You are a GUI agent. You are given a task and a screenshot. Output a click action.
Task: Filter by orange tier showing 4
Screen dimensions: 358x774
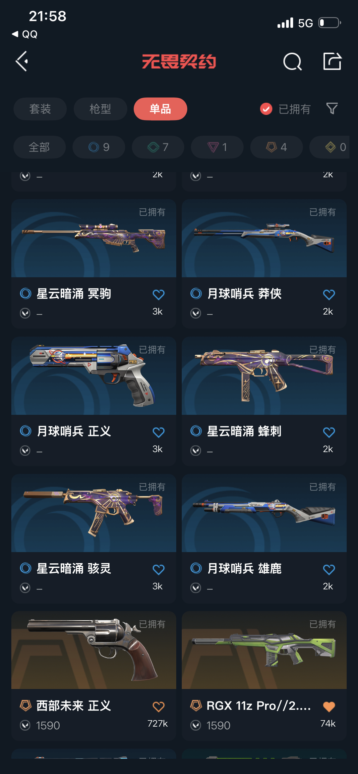point(276,147)
